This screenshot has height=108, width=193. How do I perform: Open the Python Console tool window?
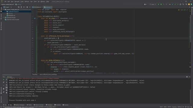39,105
